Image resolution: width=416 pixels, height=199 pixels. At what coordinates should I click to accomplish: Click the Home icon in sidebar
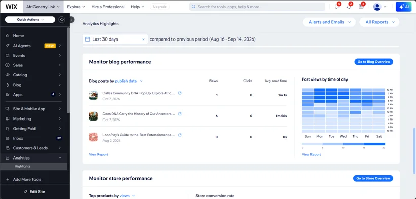coord(8,36)
